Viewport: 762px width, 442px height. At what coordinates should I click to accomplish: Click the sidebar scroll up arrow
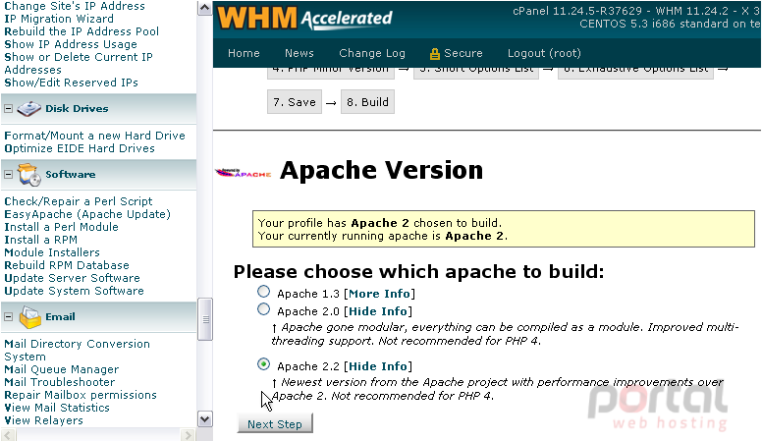click(204, 8)
